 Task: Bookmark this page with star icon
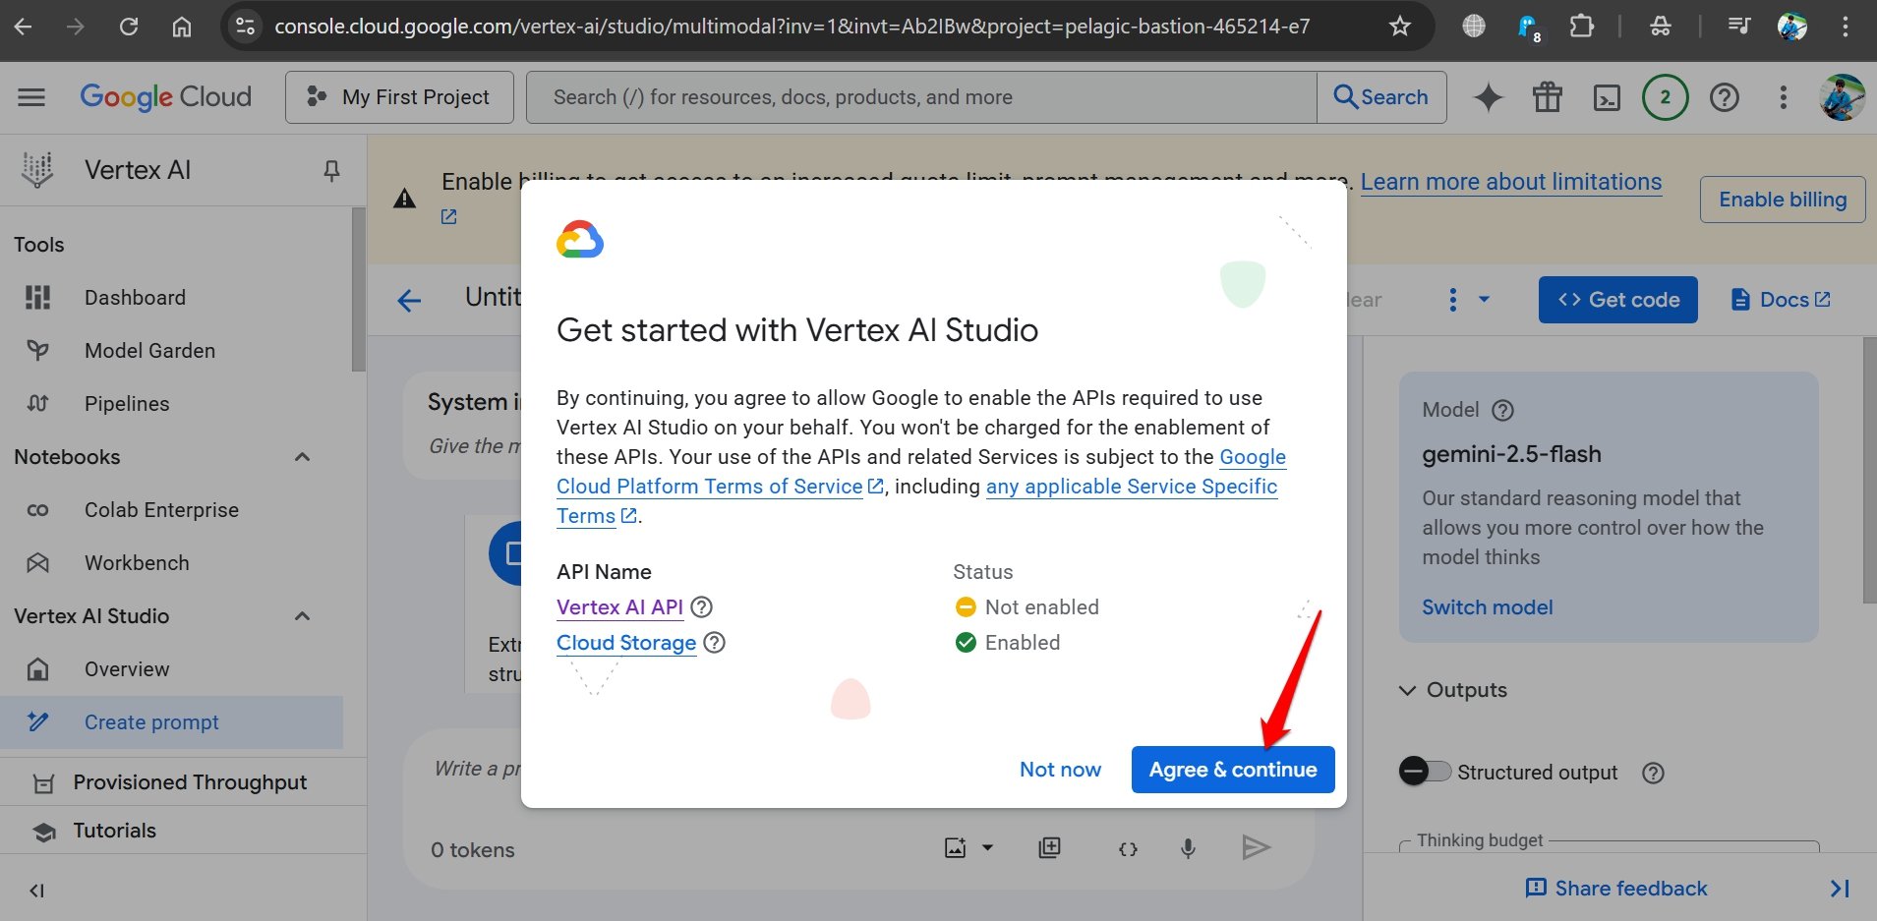point(1400,27)
